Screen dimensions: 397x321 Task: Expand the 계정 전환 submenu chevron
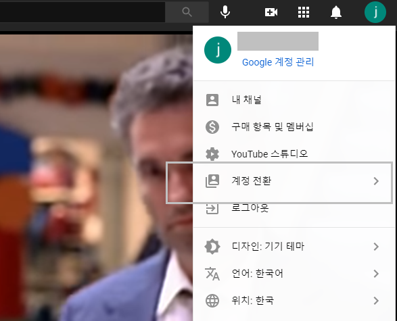point(376,181)
